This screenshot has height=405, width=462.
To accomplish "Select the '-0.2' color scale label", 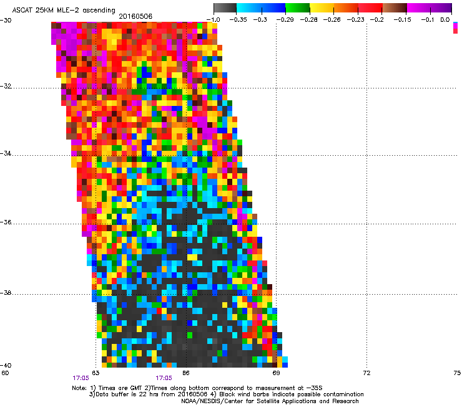I will click(x=377, y=20).
